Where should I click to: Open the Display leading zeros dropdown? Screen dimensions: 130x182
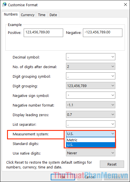tap(91, 114)
